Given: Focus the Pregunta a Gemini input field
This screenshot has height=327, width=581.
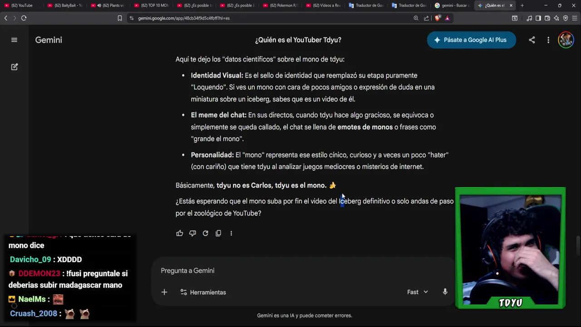Looking at the screenshot, I should click(x=303, y=271).
